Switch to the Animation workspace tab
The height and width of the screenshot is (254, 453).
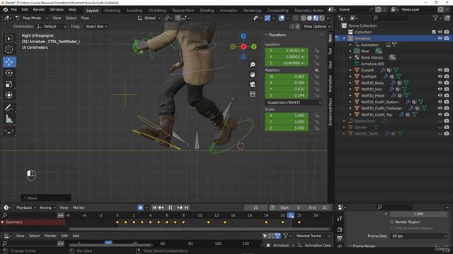(x=229, y=11)
